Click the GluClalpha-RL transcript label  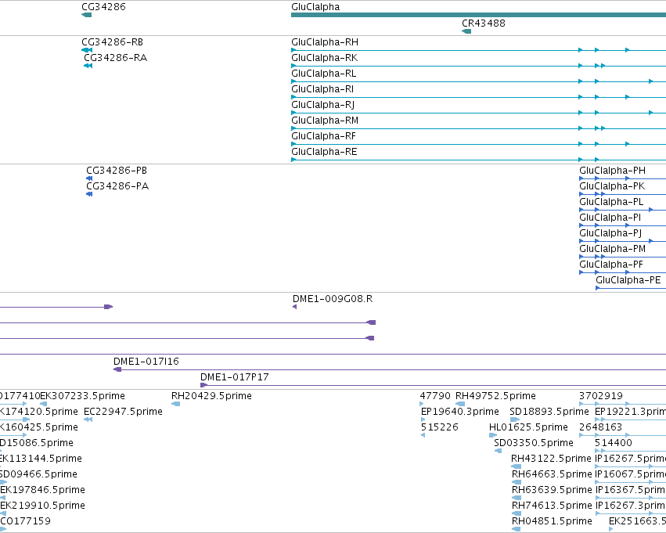pyautogui.click(x=324, y=74)
